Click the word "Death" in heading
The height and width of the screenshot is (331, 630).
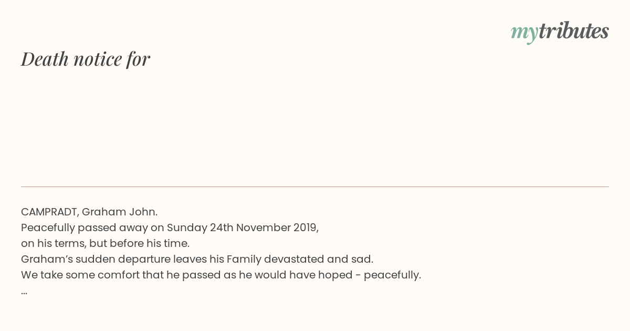[x=45, y=59]
